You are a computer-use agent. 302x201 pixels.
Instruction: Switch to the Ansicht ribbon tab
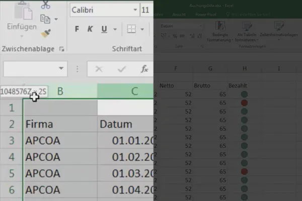179,15
